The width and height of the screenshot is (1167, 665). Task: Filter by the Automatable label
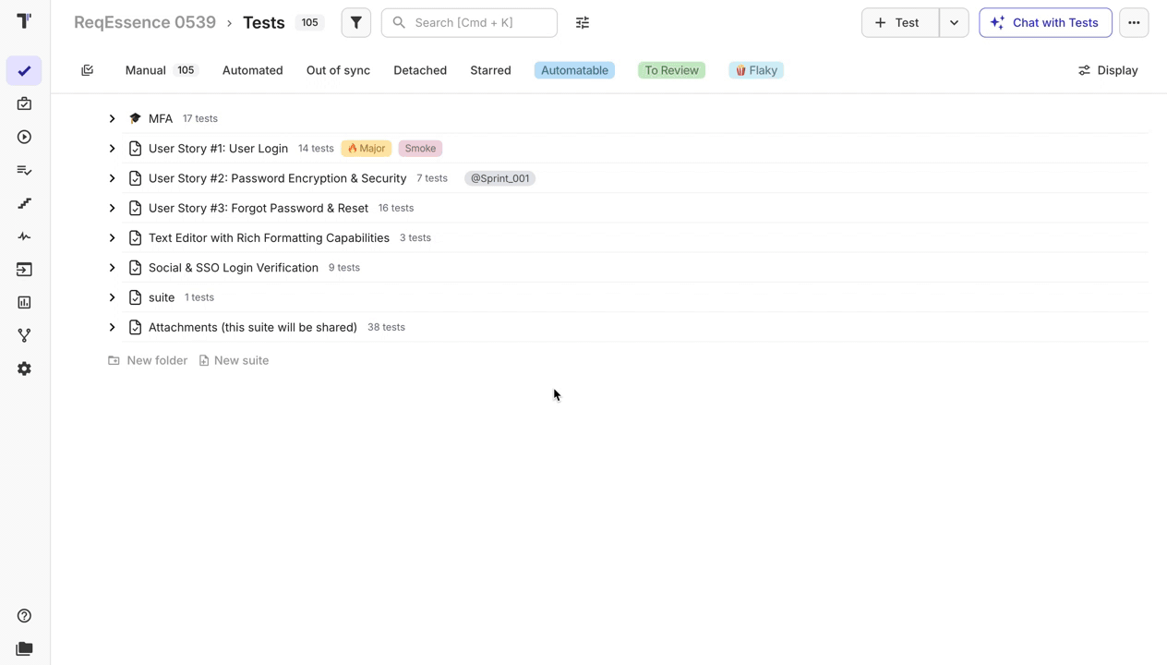[574, 70]
